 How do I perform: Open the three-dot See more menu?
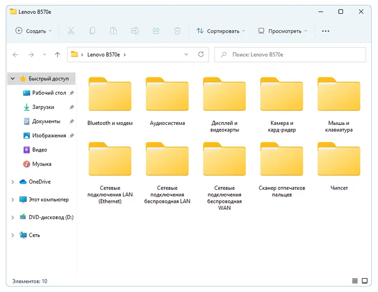[326, 31]
